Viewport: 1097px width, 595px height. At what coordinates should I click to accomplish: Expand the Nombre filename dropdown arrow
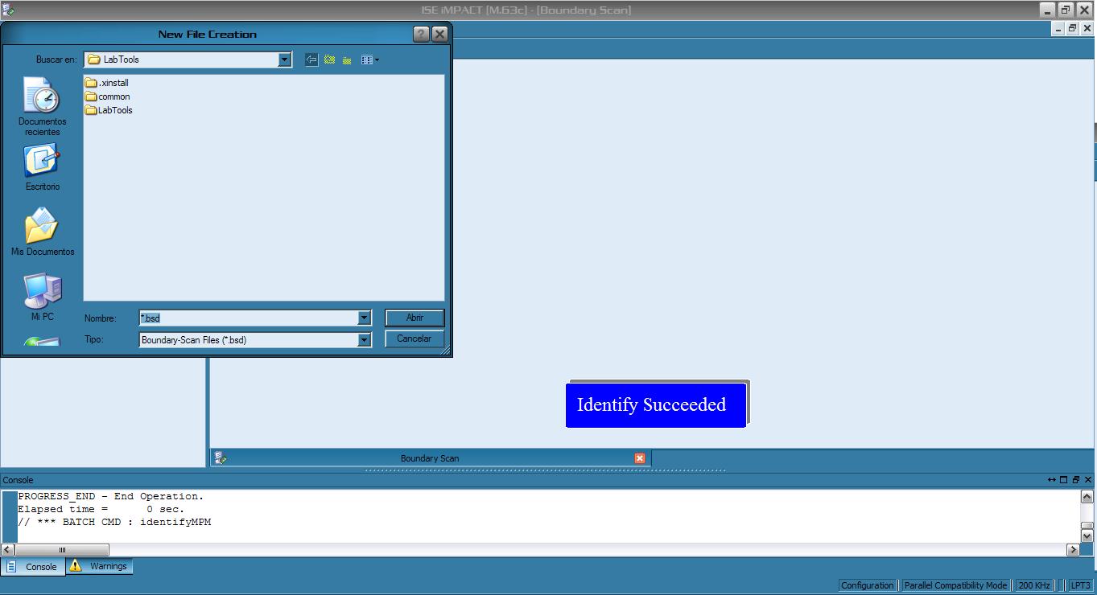point(364,318)
